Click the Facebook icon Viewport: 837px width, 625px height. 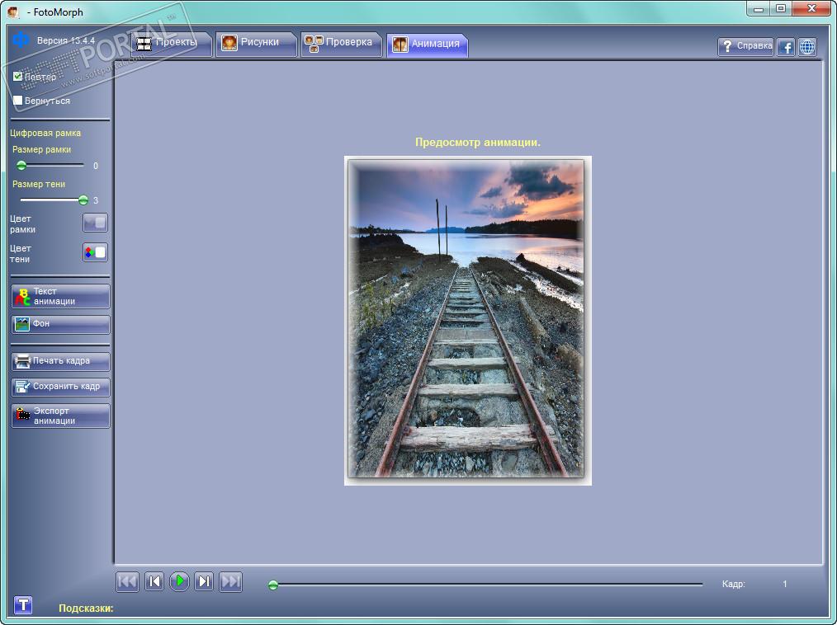tap(785, 47)
